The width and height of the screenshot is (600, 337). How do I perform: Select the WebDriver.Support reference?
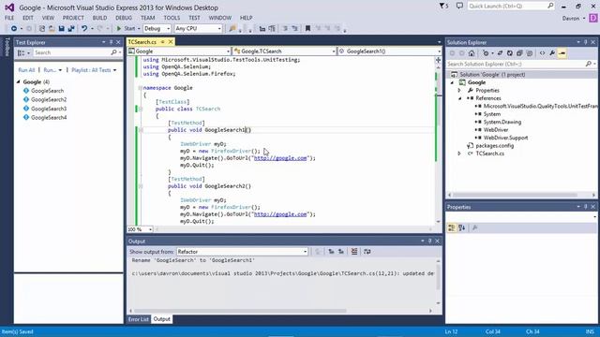(505, 138)
